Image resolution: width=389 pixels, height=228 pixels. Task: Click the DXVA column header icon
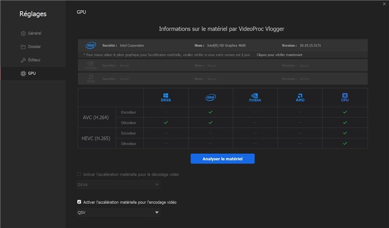pyautogui.click(x=166, y=97)
